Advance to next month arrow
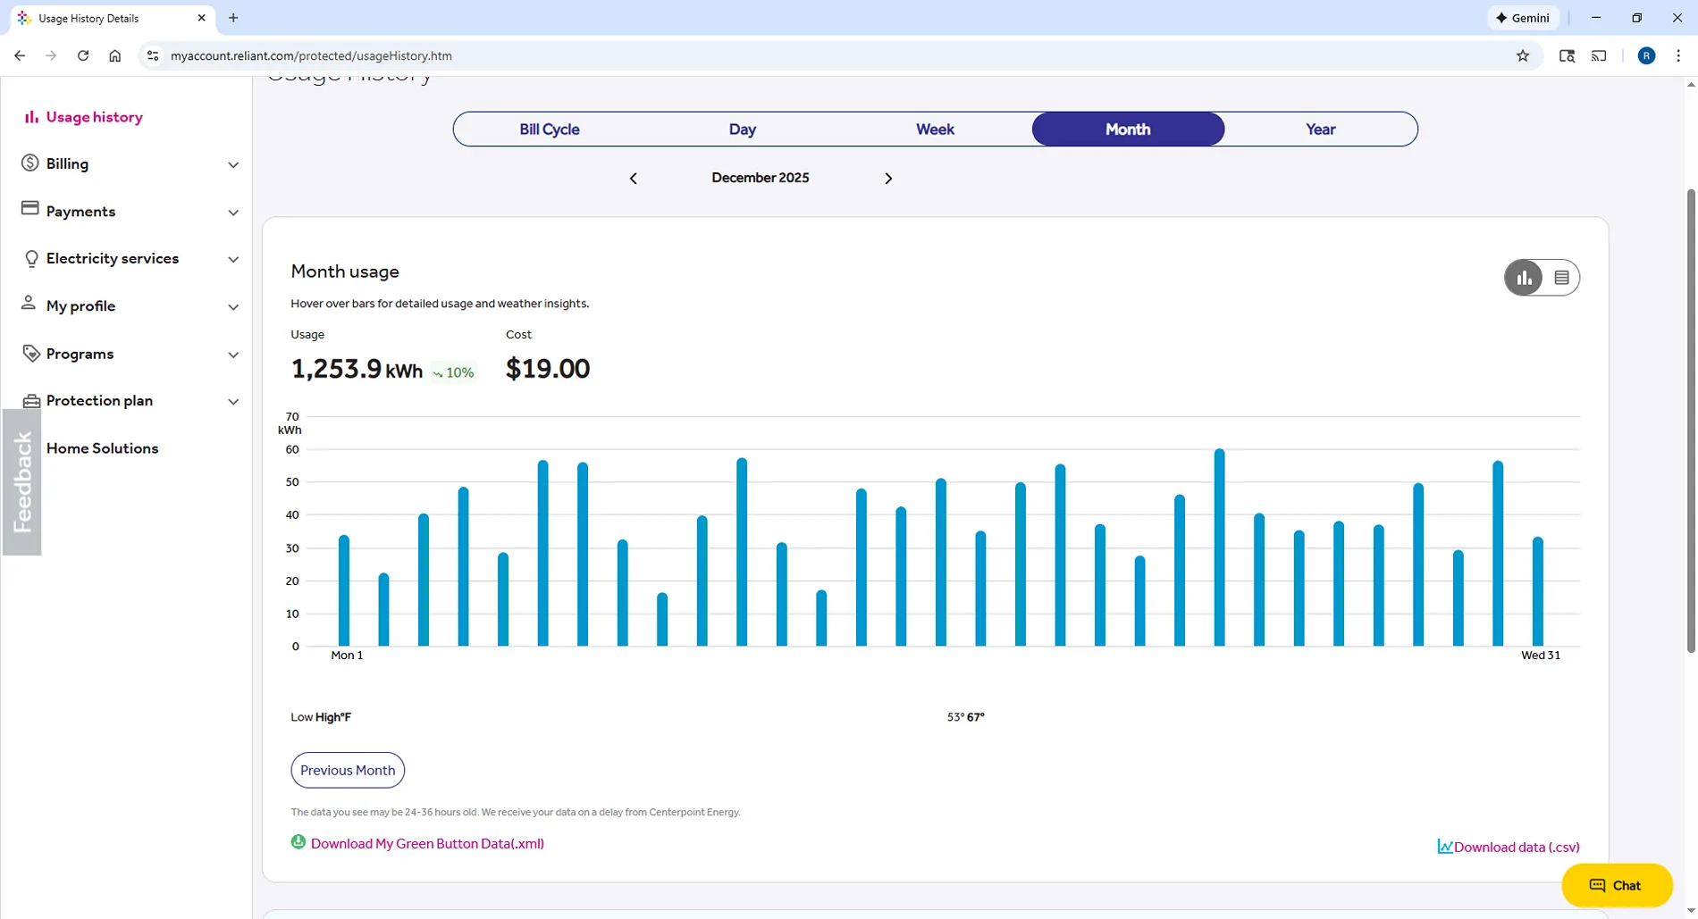Image resolution: width=1698 pixels, height=919 pixels. point(887,179)
